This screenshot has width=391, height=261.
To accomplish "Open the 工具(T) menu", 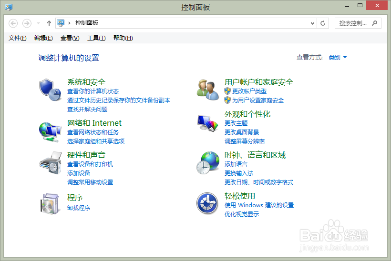I will [96, 38].
